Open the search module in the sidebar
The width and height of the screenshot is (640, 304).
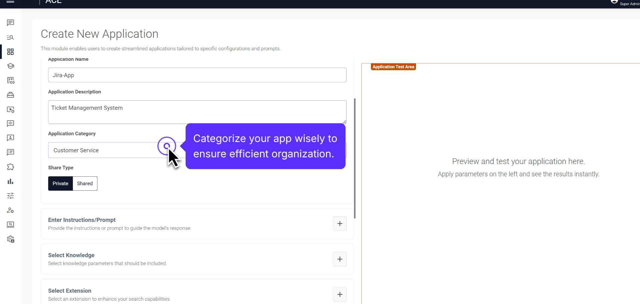coord(10,37)
